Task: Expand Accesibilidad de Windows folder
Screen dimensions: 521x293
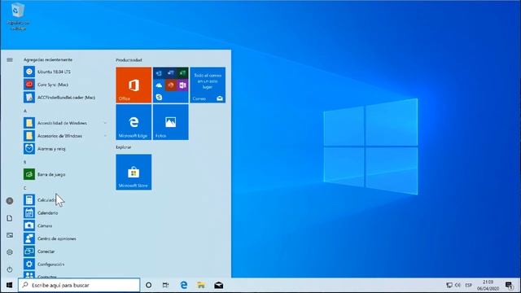Action: (65, 123)
